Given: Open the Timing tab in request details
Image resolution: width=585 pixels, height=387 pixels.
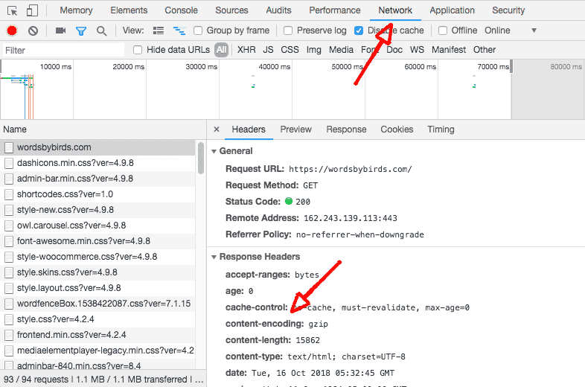Looking at the screenshot, I should (x=441, y=129).
